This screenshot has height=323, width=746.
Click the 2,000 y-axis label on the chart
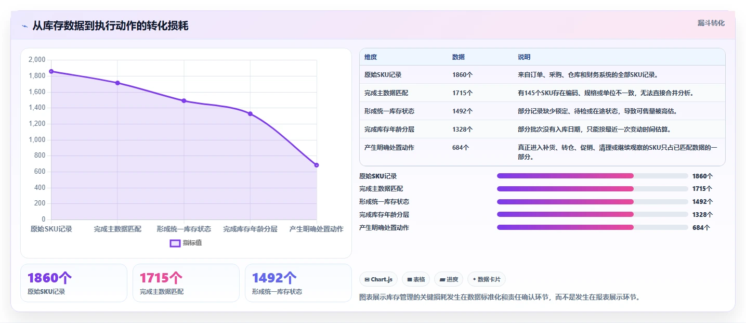point(36,60)
